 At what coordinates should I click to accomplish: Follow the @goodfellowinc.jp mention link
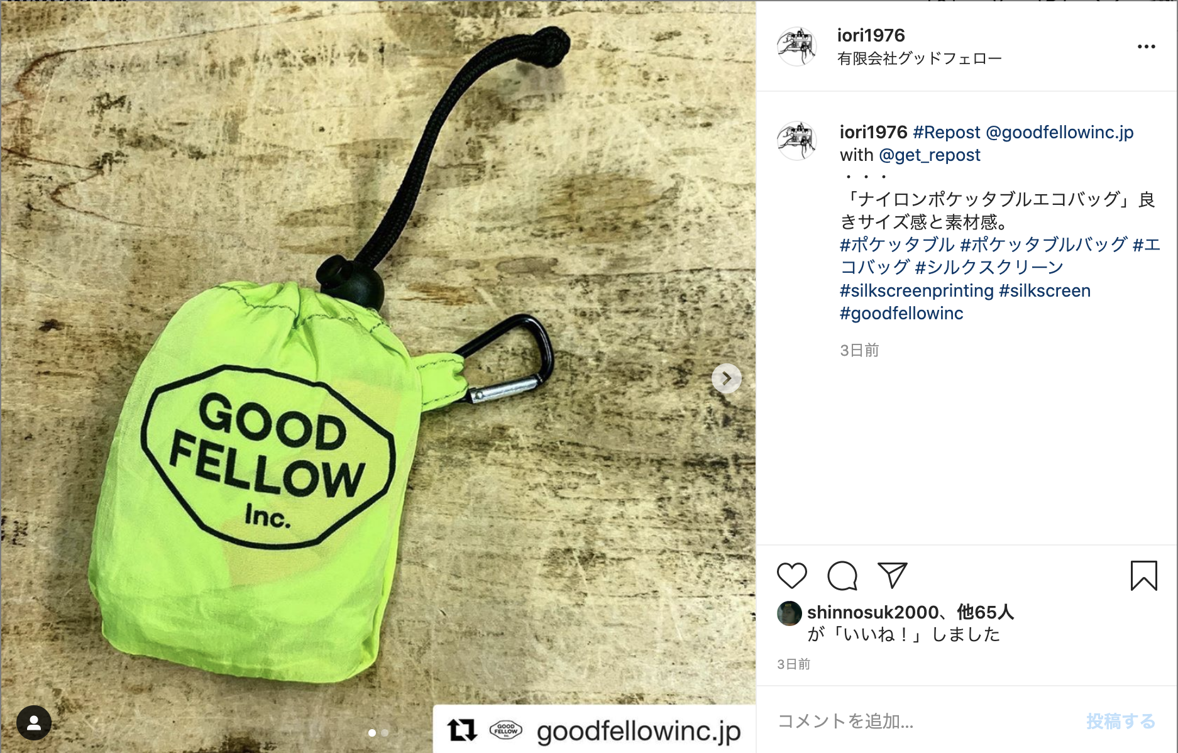click(x=1060, y=133)
